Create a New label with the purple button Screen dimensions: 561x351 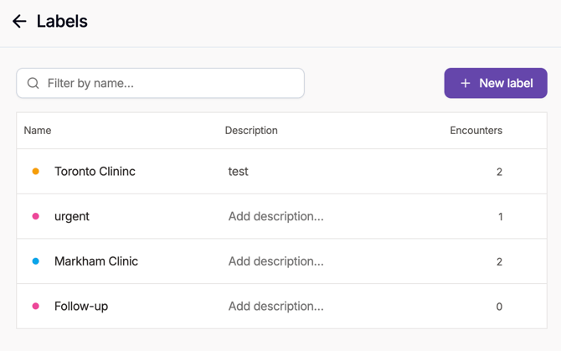(x=496, y=83)
